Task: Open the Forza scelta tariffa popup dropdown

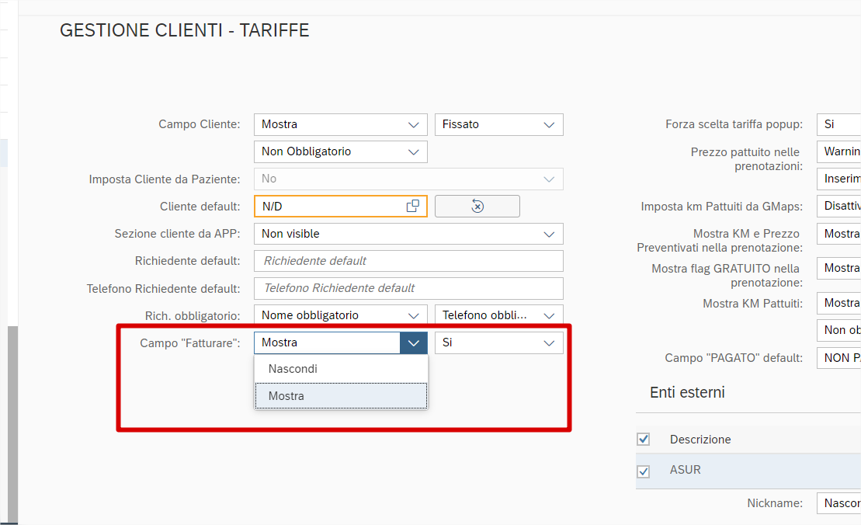Action: (x=838, y=124)
